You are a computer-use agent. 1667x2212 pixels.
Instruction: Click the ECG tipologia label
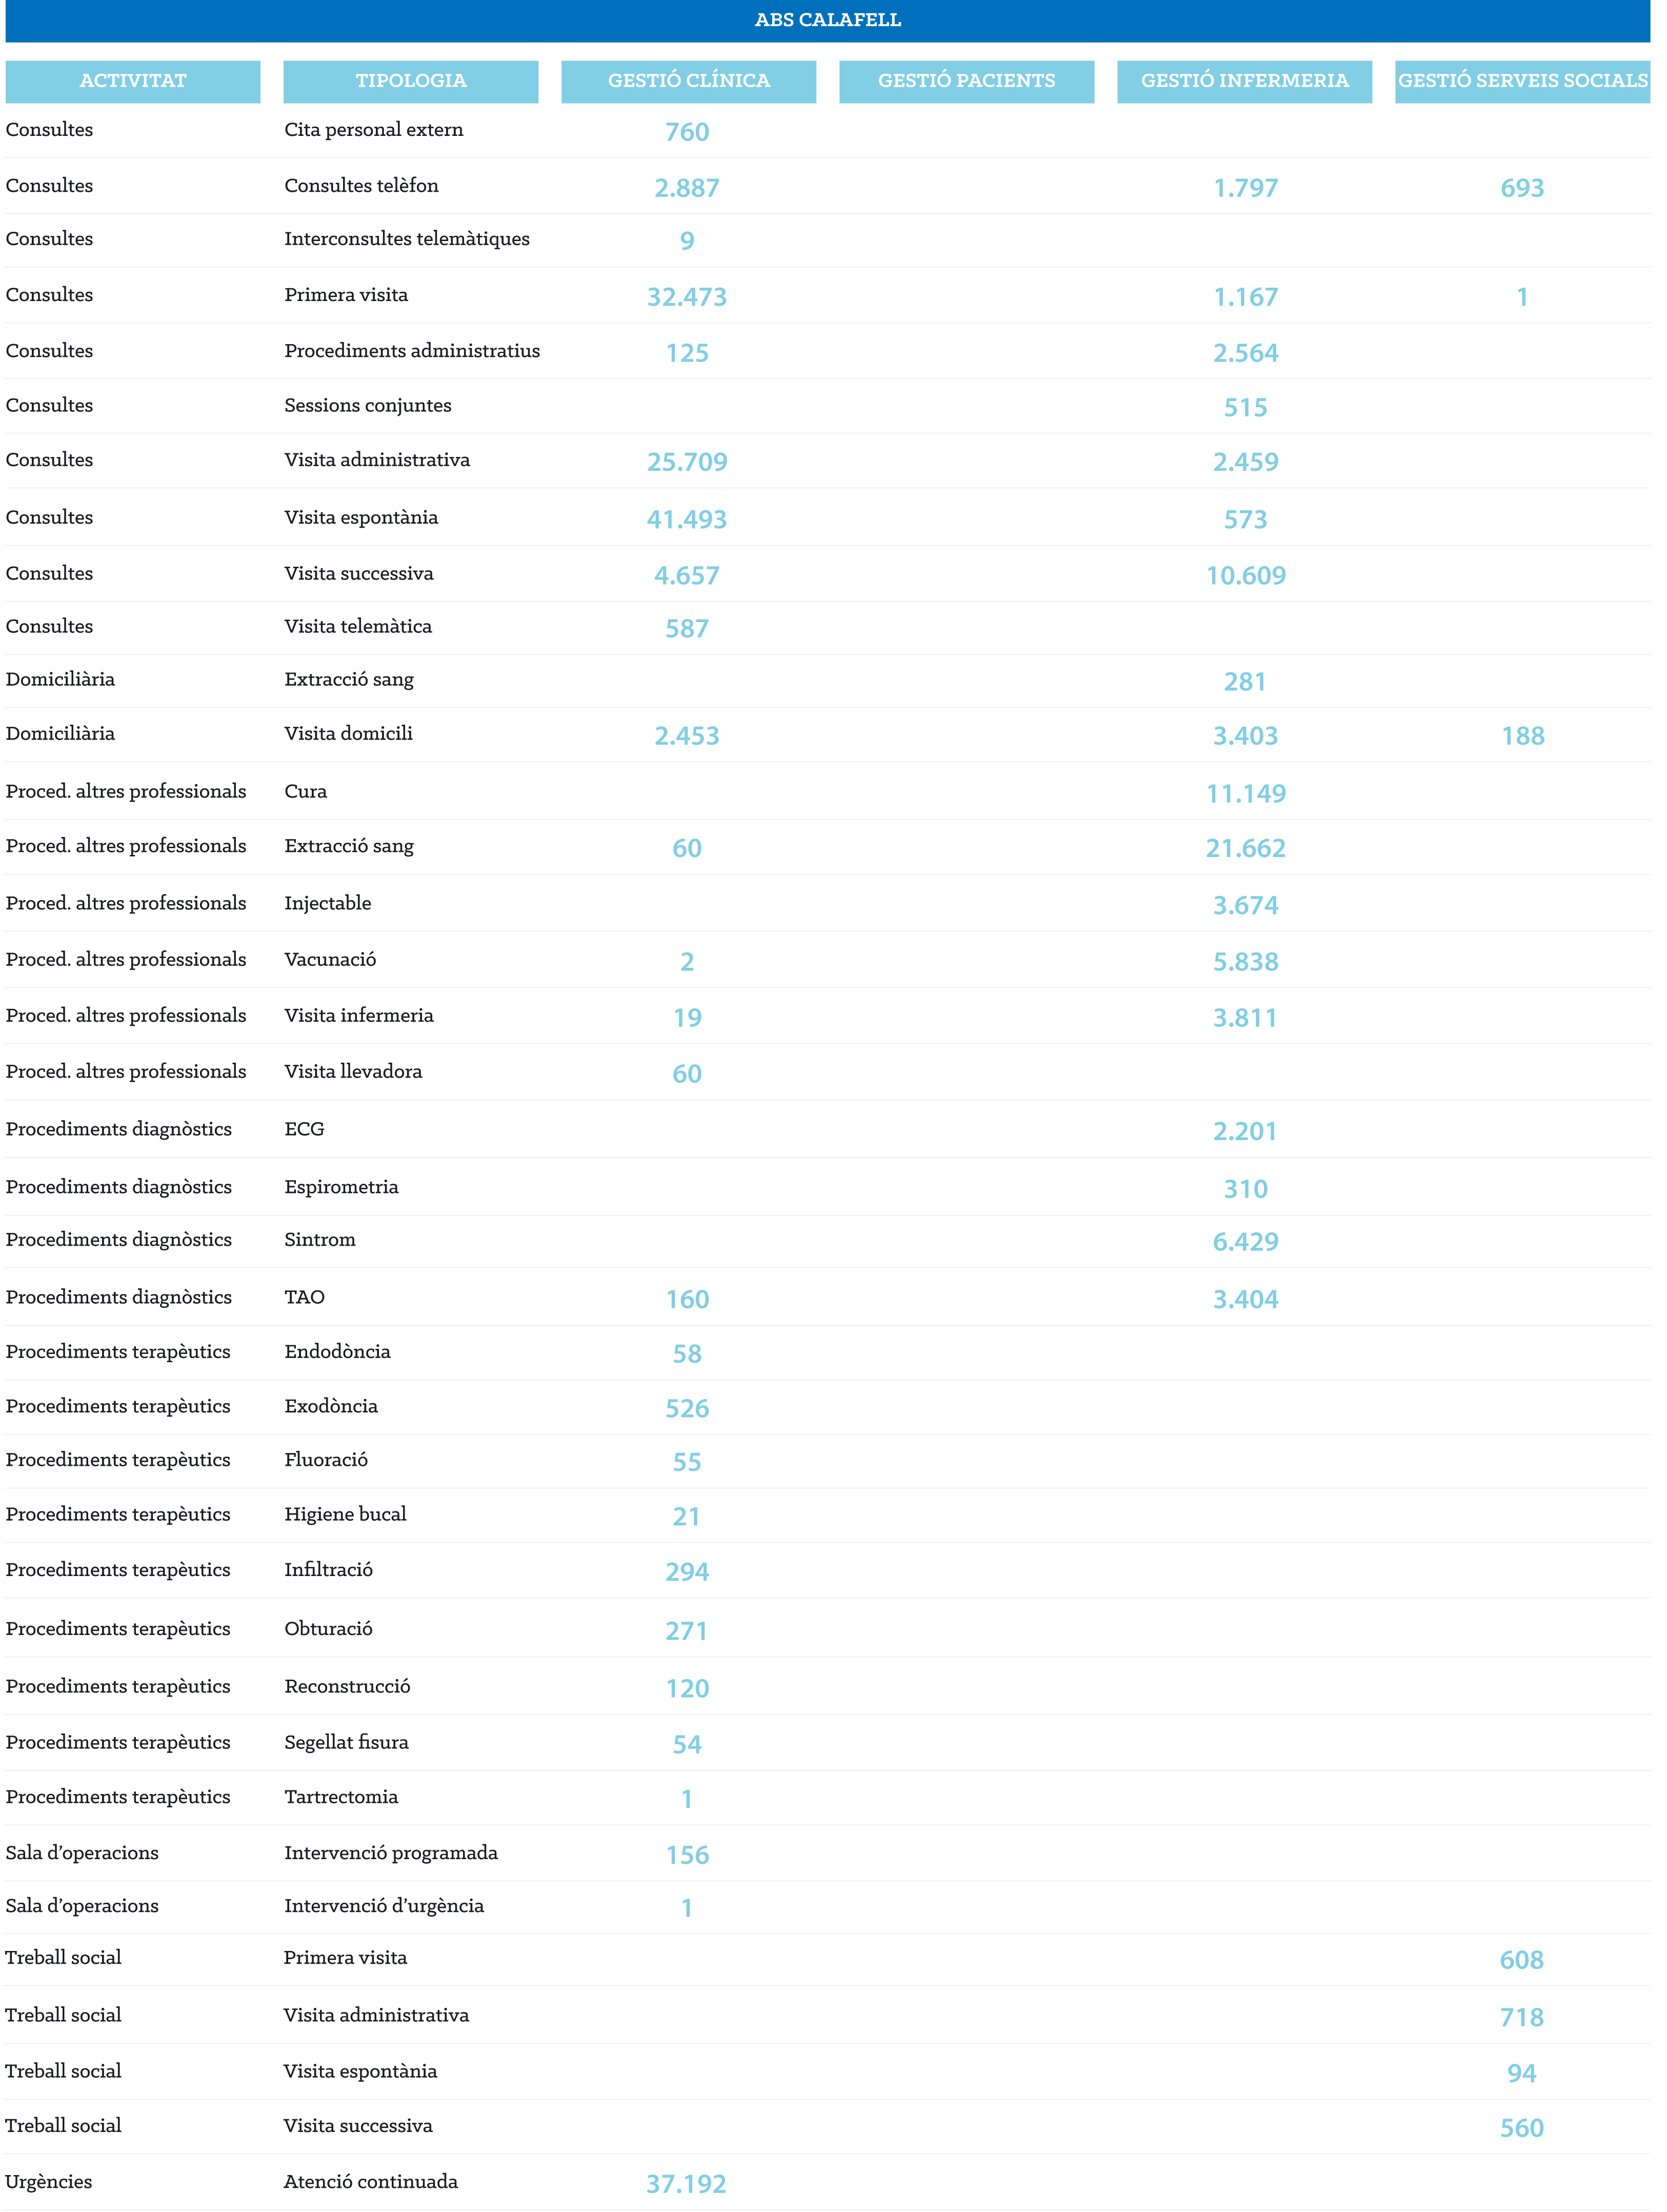[304, 1130]
